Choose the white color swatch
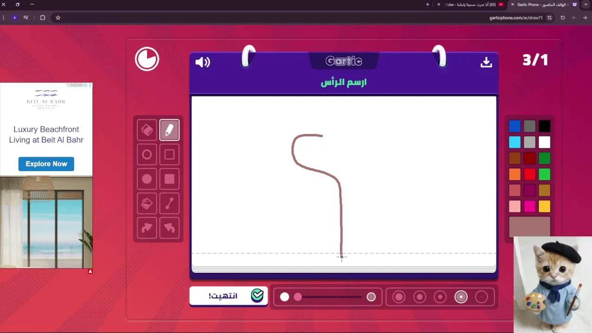Screen dimensions: 592x333 tap(544, 142)
